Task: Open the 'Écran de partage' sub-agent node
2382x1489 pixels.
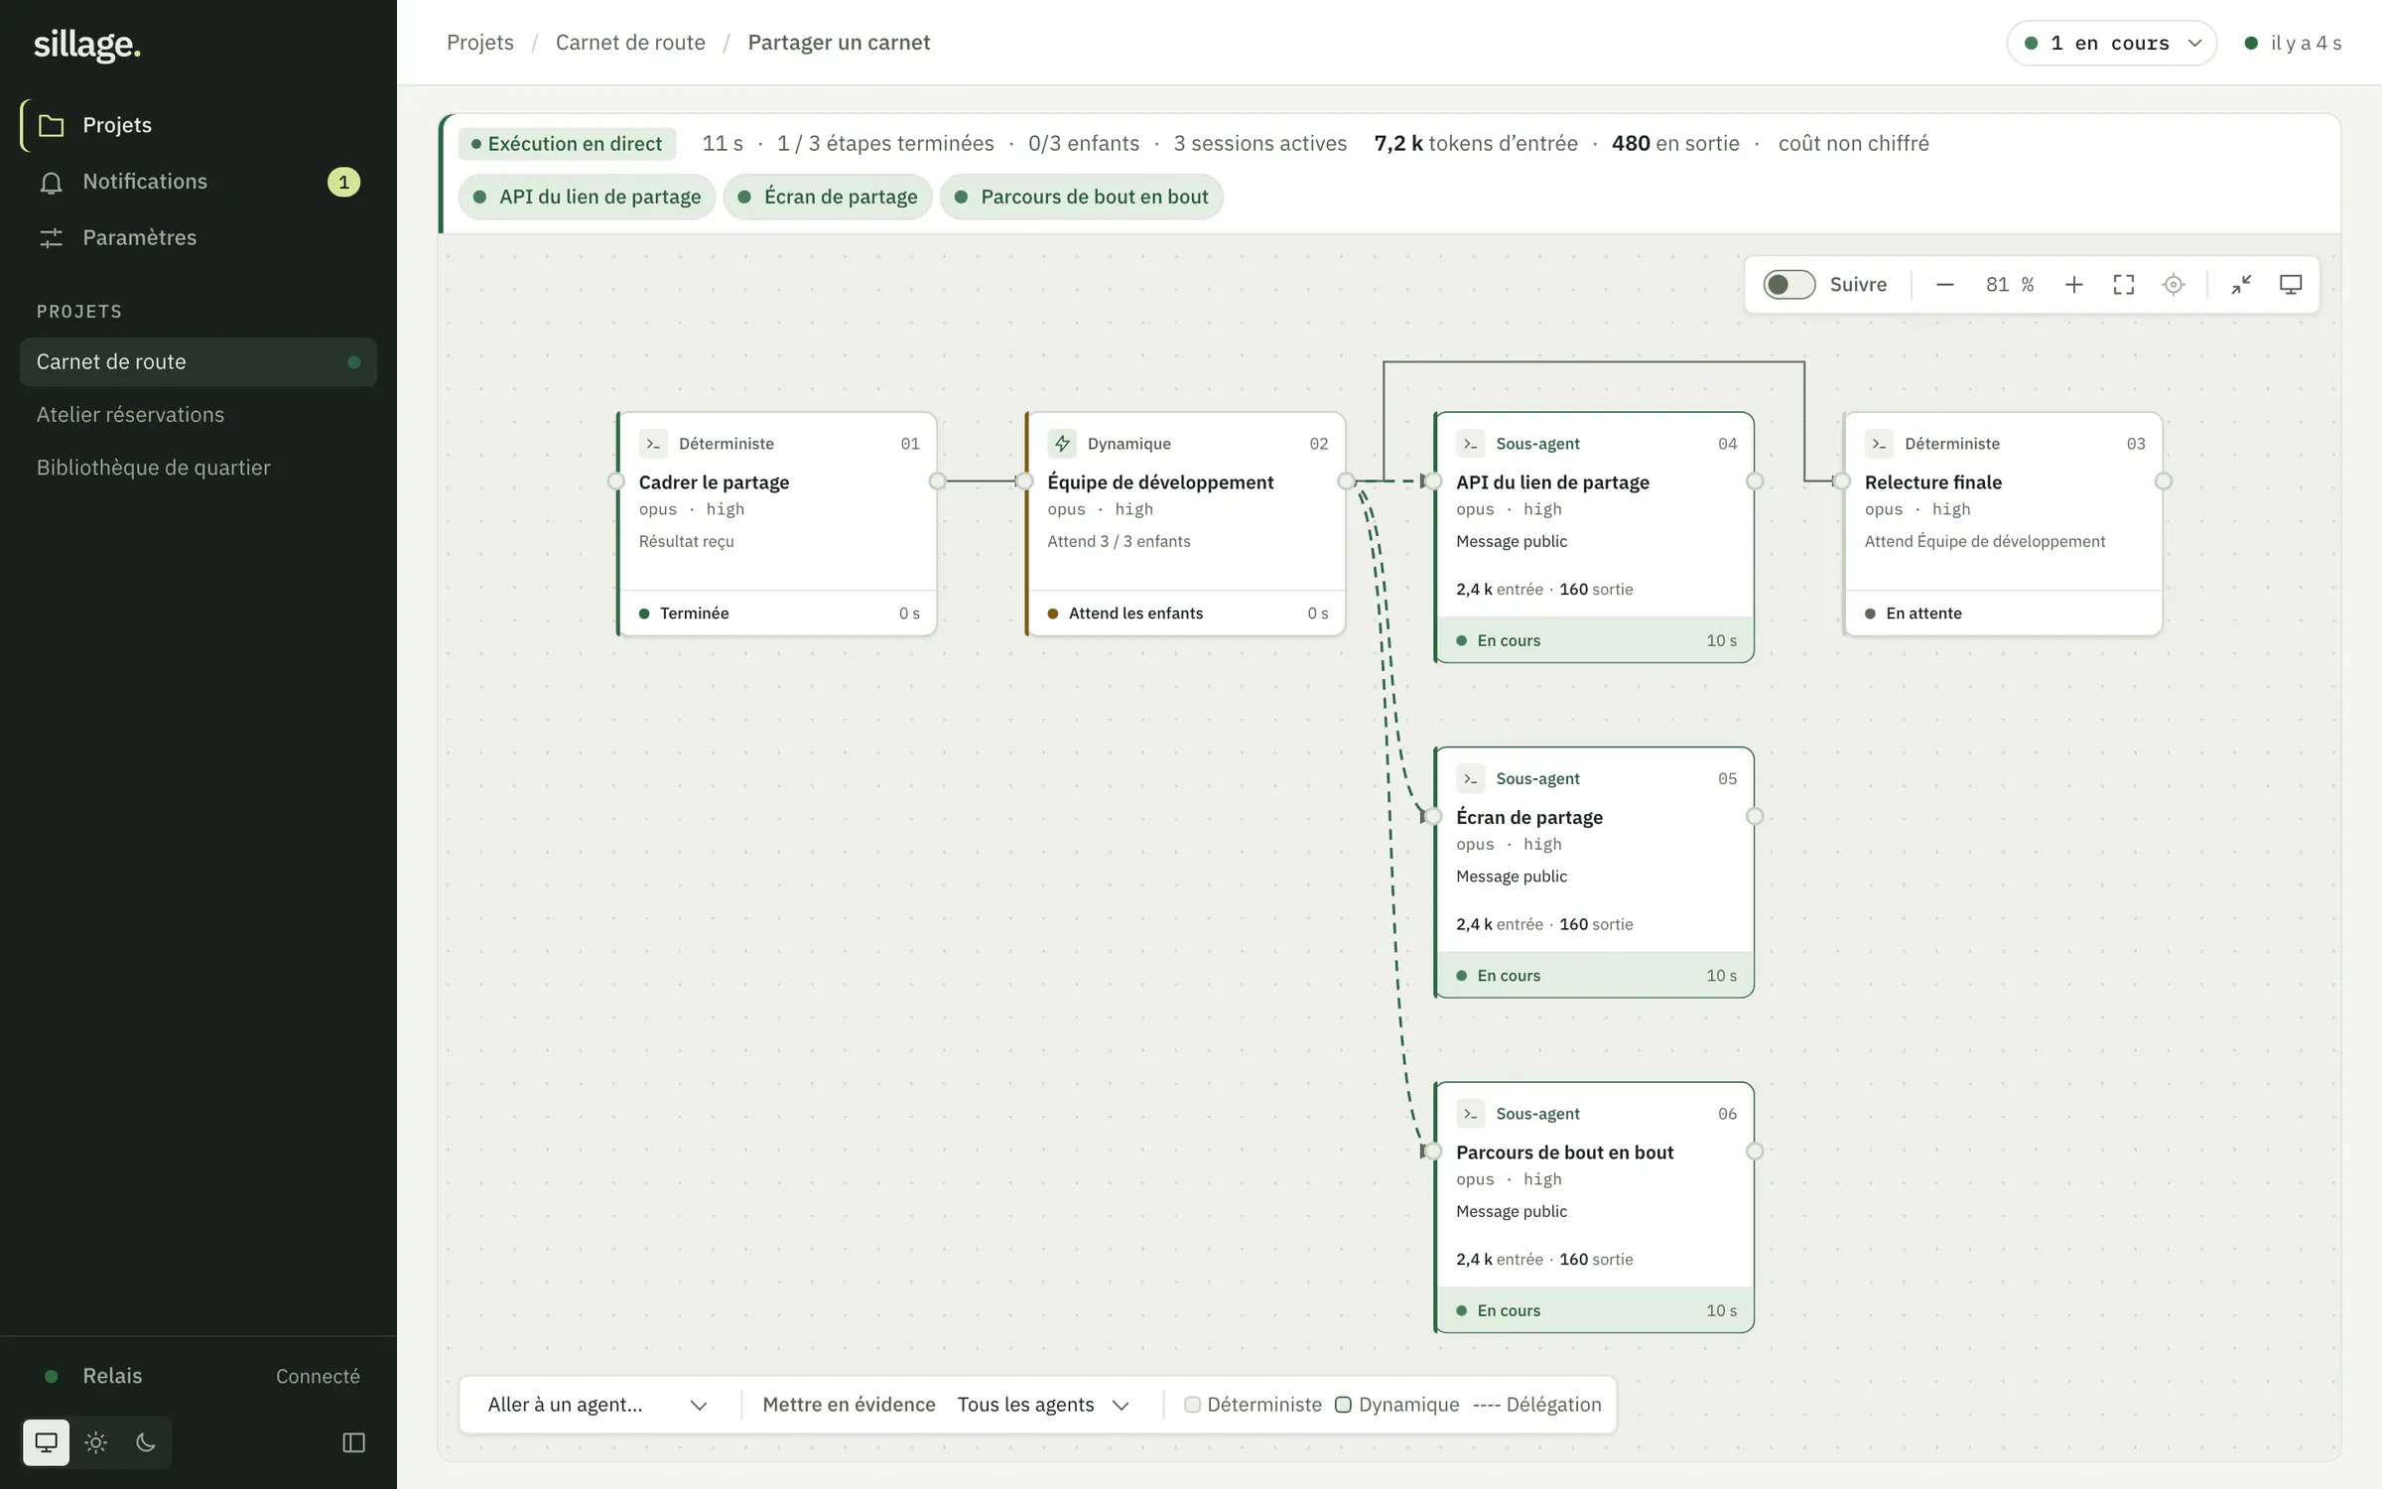Action: (x=1595, y=873)
